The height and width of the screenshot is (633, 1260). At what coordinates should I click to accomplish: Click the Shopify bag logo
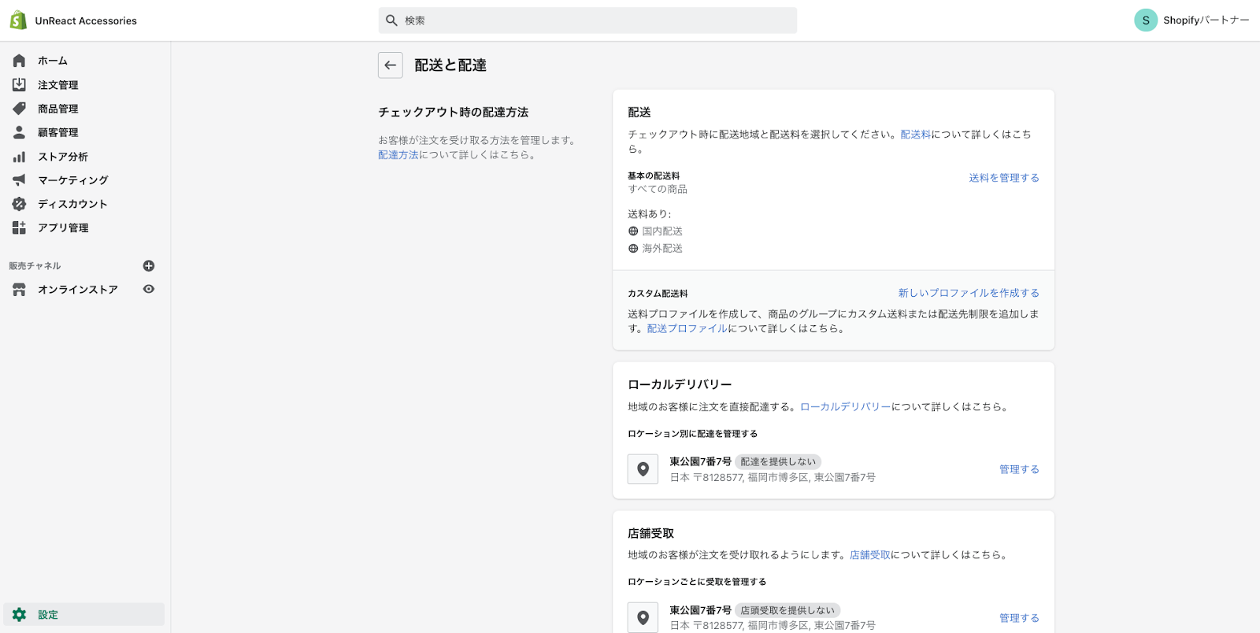click(x=18, y=20)
